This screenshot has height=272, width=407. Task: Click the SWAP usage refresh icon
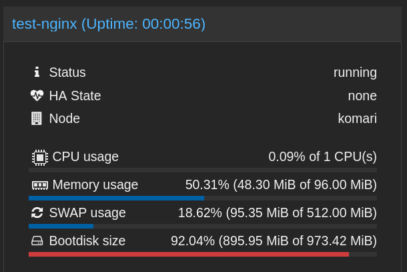point(37,213)
